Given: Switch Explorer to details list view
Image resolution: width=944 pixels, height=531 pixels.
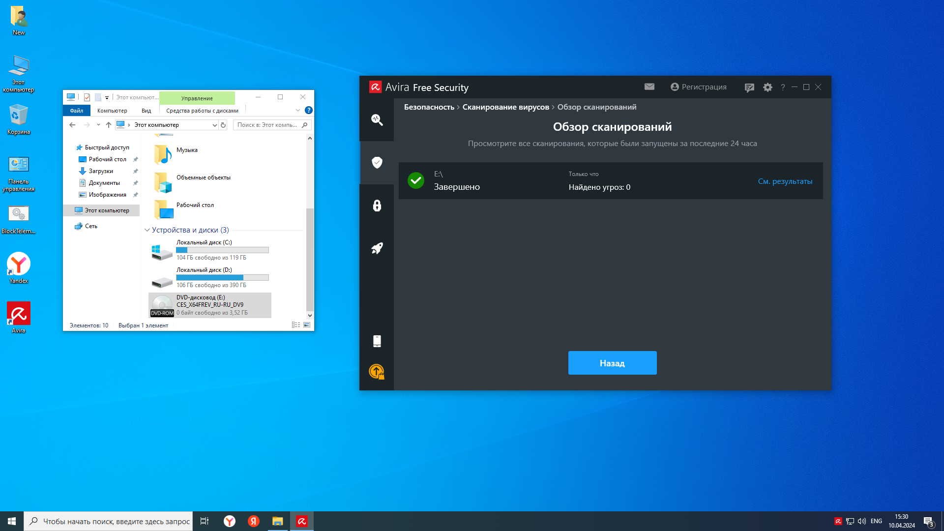Looking at the screenshot, I should (x=296, y=325).
